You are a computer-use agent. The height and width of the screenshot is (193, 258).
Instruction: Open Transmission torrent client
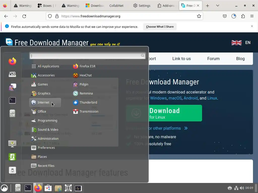point(86,111)
